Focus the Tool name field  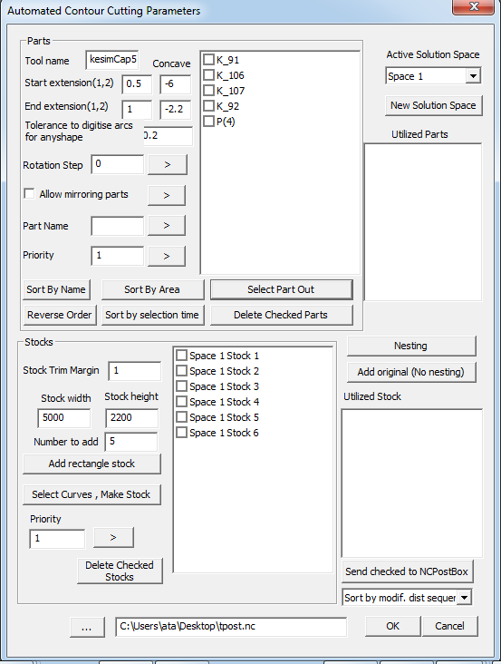pos(112,60)
